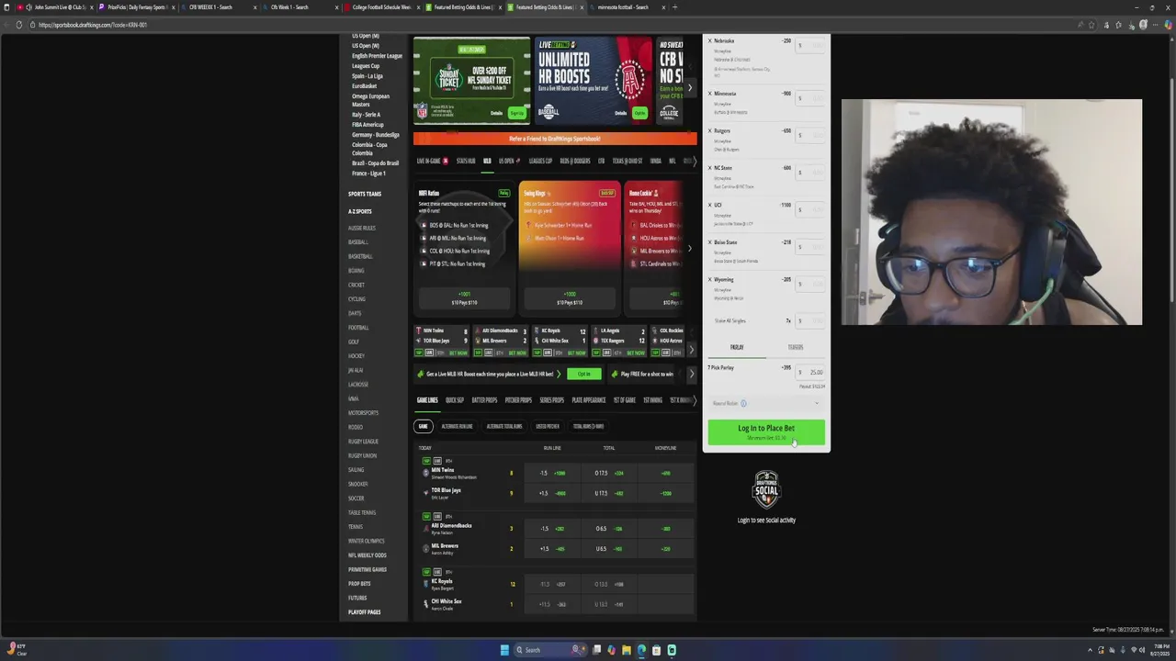Pick ARI Diamondbacks over 6.5 total
The image size is (1176, 661).
point(609,529)
